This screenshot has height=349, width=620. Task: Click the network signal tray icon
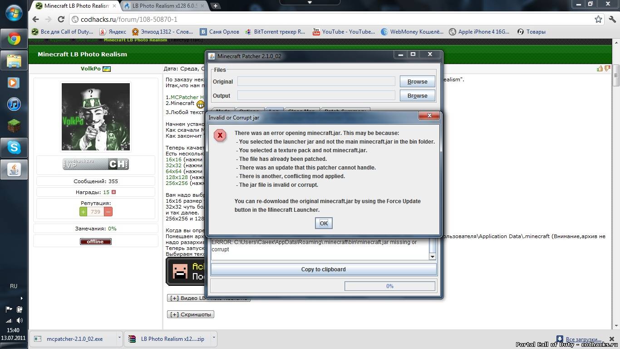(9, 320)
